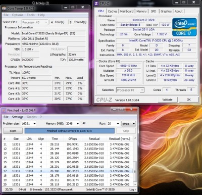
Task: Click the Core #3 max 77°C value
Action: point(69,99)
